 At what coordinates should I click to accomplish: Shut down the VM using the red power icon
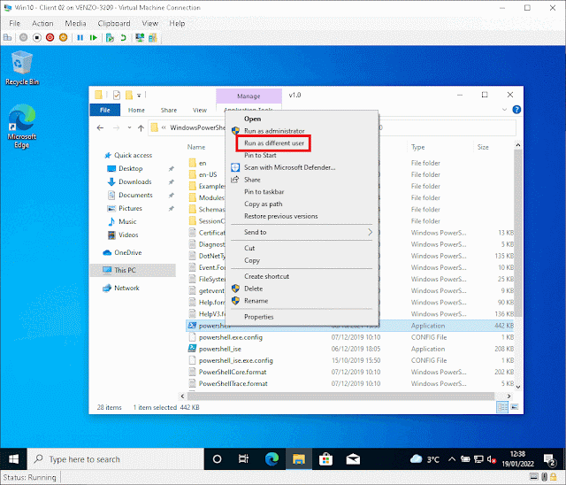click(x=50, y=37)
